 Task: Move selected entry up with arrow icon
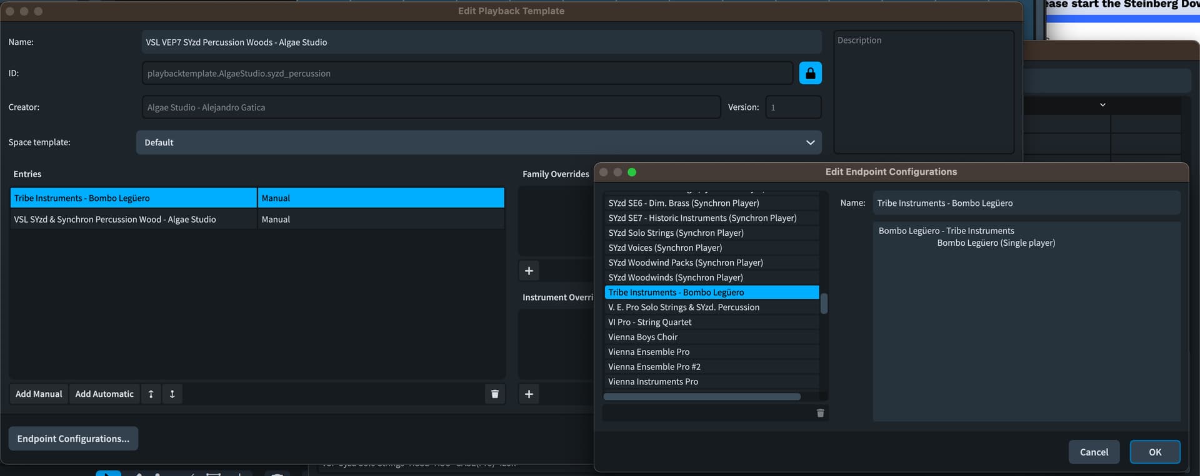(x=151, y=394)
